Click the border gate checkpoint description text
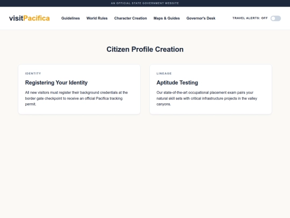 point(76,99)
